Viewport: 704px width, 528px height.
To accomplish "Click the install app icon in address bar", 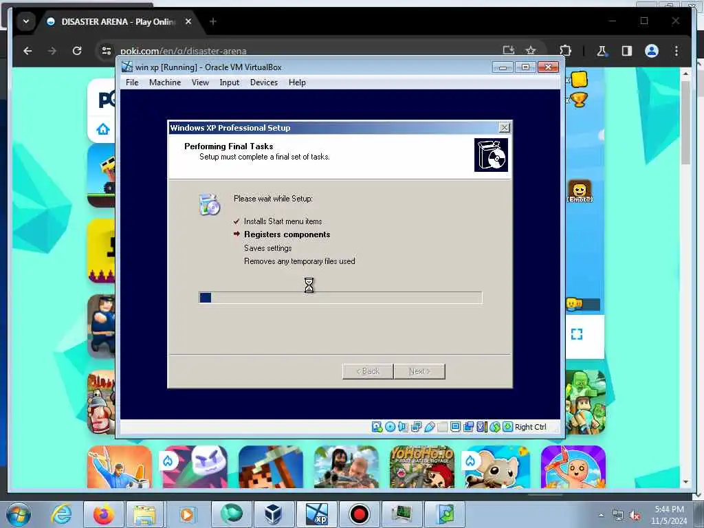I will pyautogui.click(x=508, y=50).
